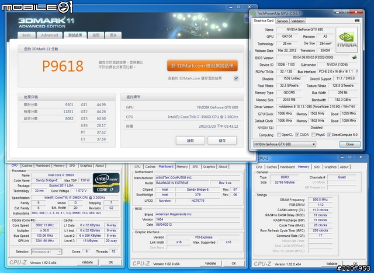This screenshot has width=374, height=273.
Task: Click the GT1 44.99 result value
Action: (101, 105)
